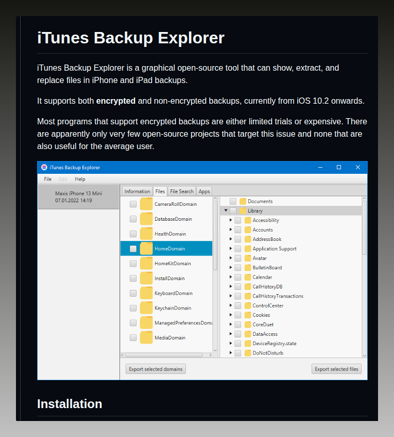Check the Documents folder checkbox
Image resolution: width=394 pixels, height=437 pixels.
point(233,201)
